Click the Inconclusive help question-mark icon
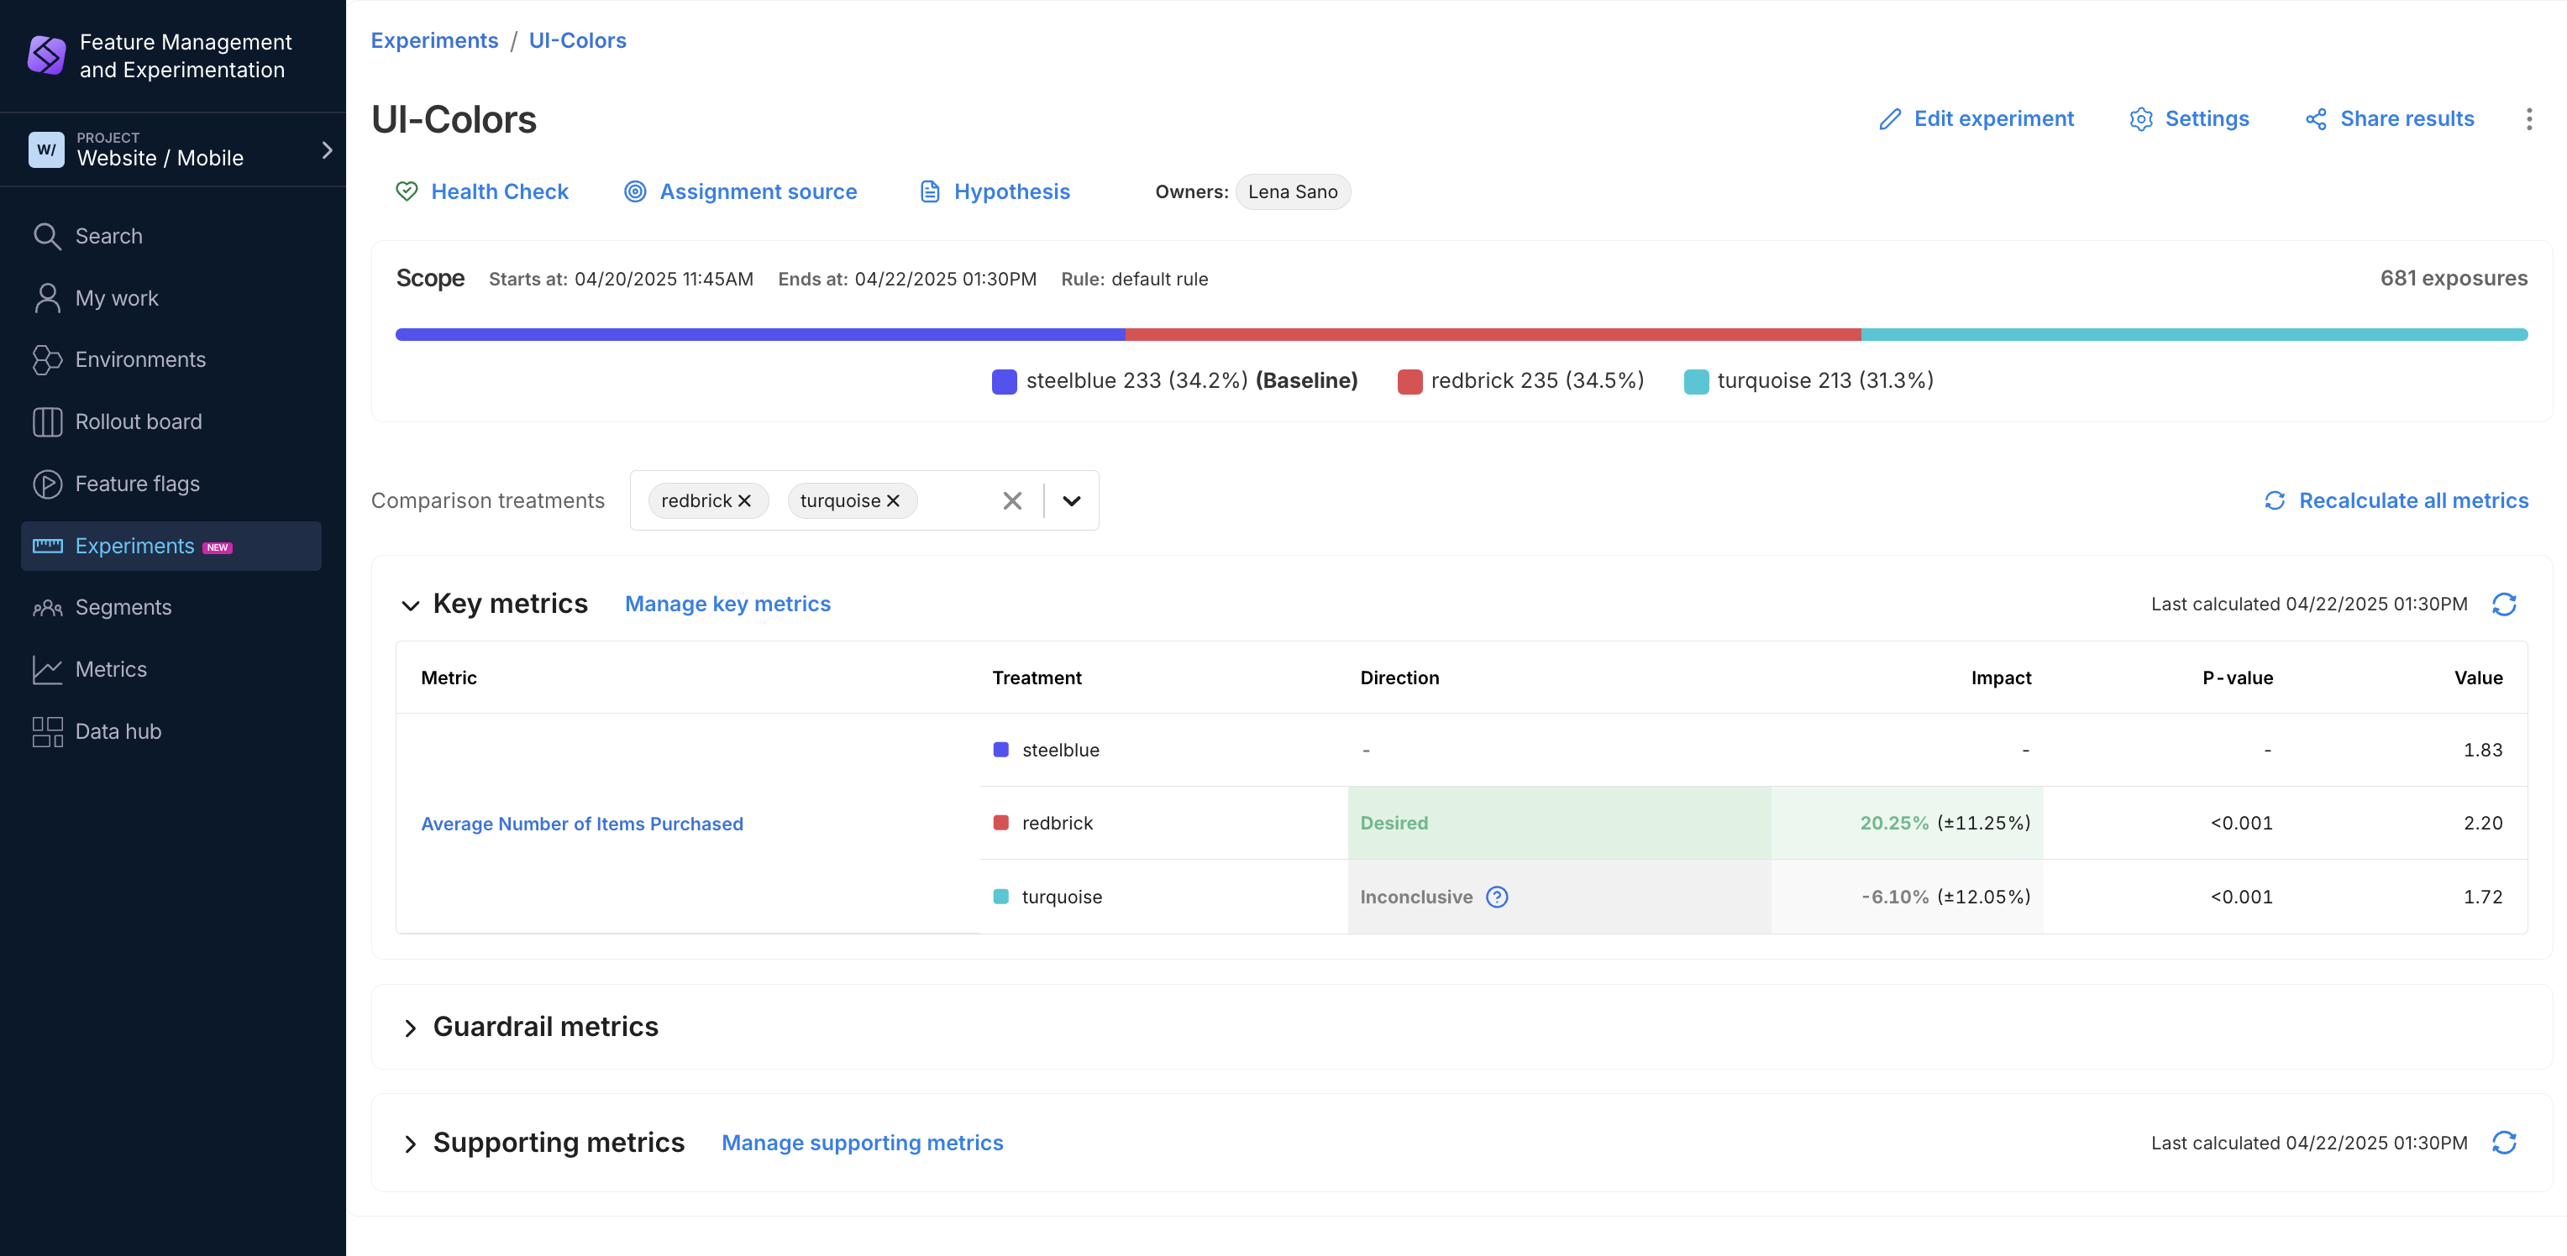Viewport: 2567px width, 1256px height. click(x=1496, y=897)
